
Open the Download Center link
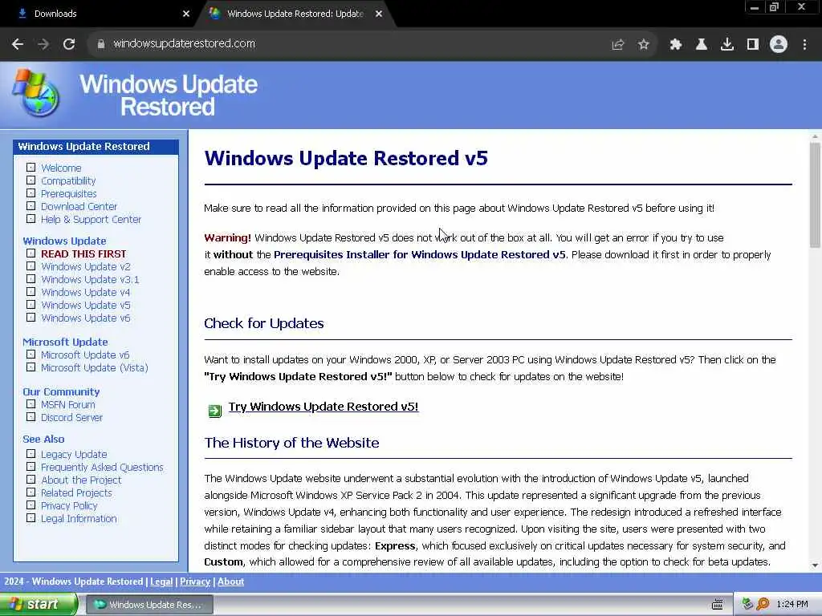[x=79, y=206]
